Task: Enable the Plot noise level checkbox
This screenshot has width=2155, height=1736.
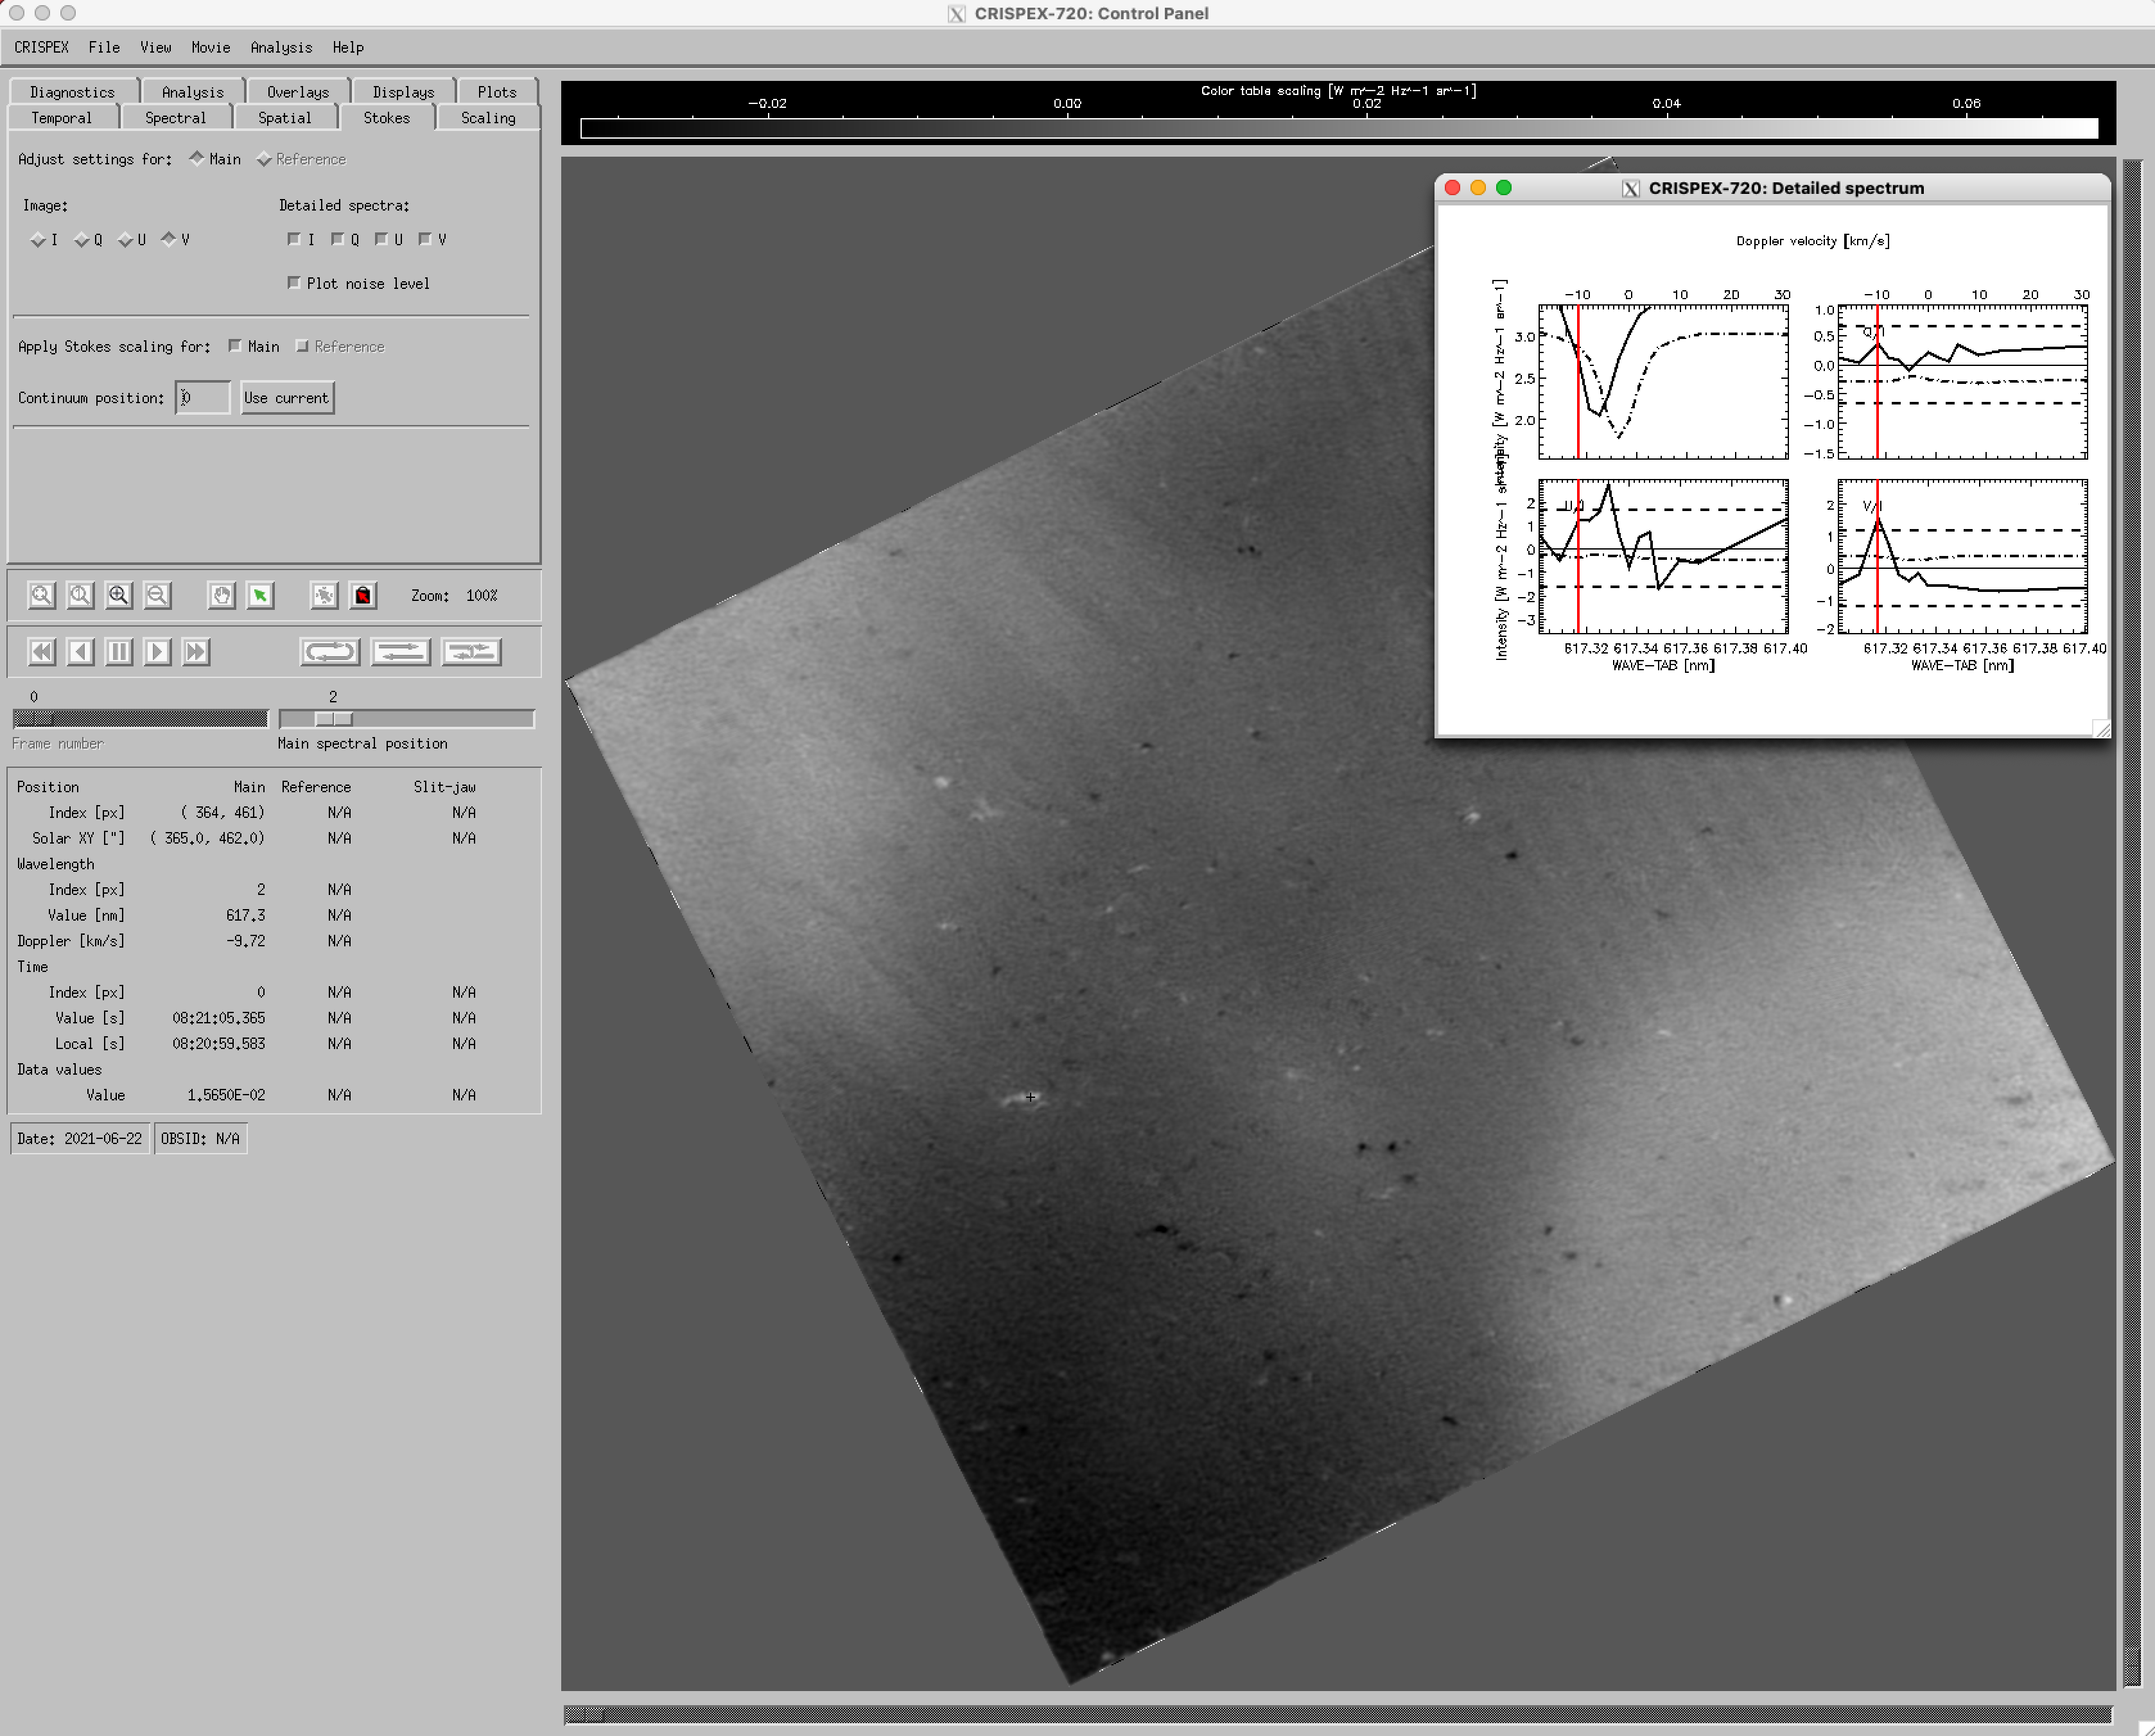Action: click(x=294, y=283)
